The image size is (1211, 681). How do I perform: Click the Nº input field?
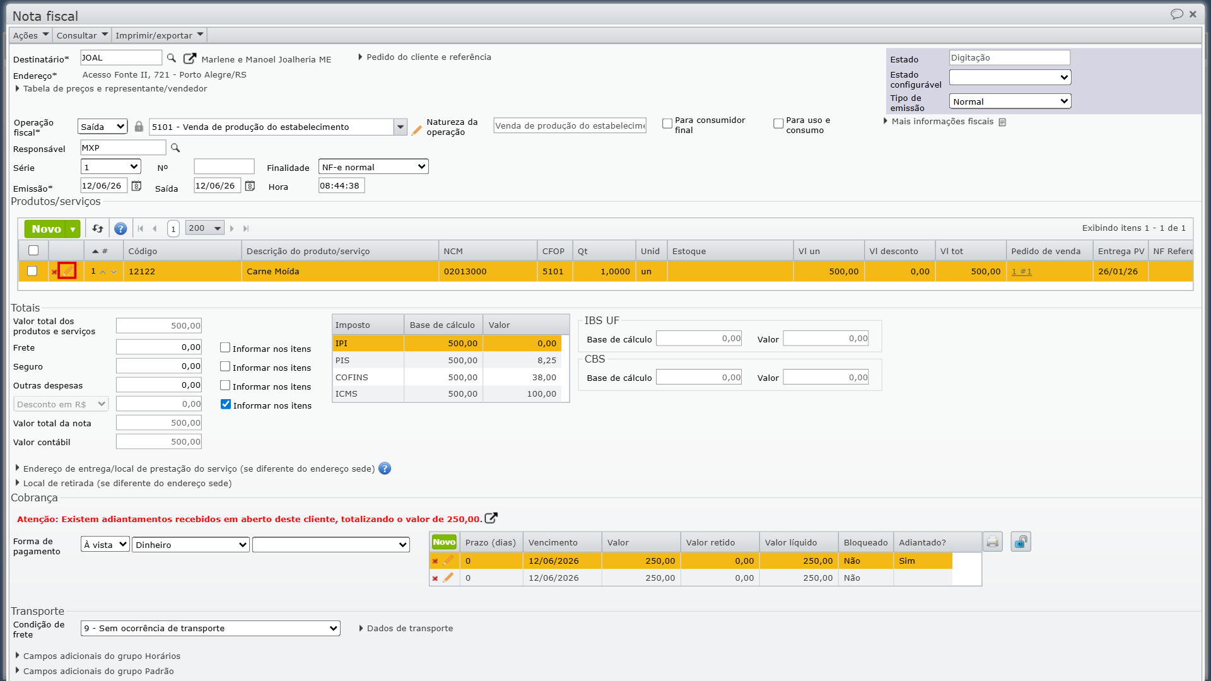tap(224, 166)
